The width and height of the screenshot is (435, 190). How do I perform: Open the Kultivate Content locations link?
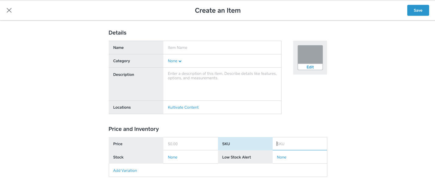(183, 107)
